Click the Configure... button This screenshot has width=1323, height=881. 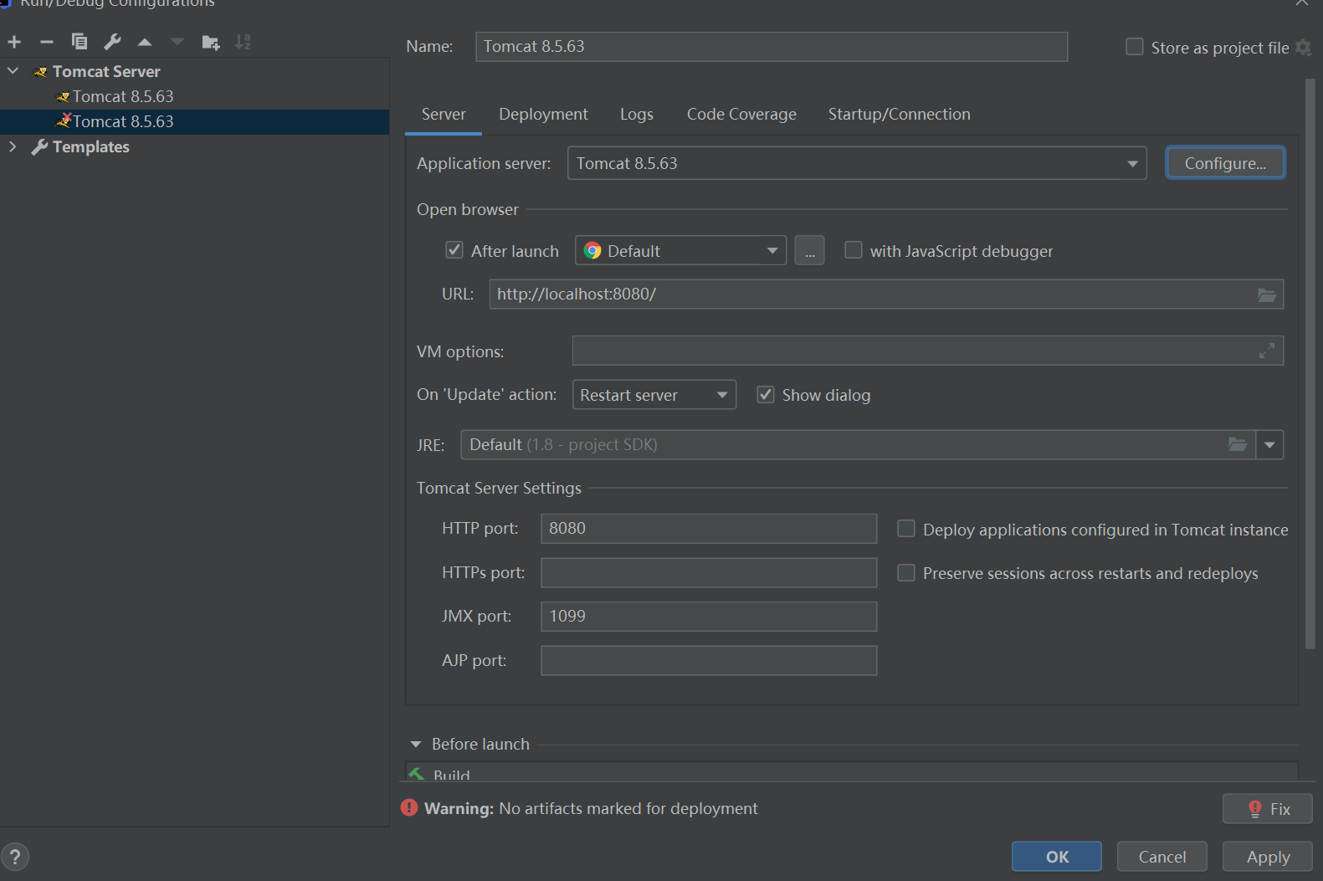point(1225,163)
